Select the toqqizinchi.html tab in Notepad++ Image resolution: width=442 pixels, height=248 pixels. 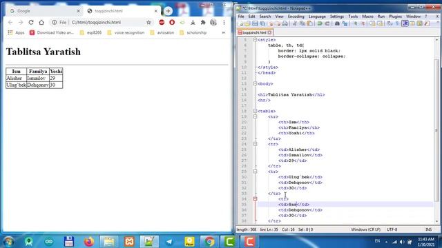[x=255, y=32]
